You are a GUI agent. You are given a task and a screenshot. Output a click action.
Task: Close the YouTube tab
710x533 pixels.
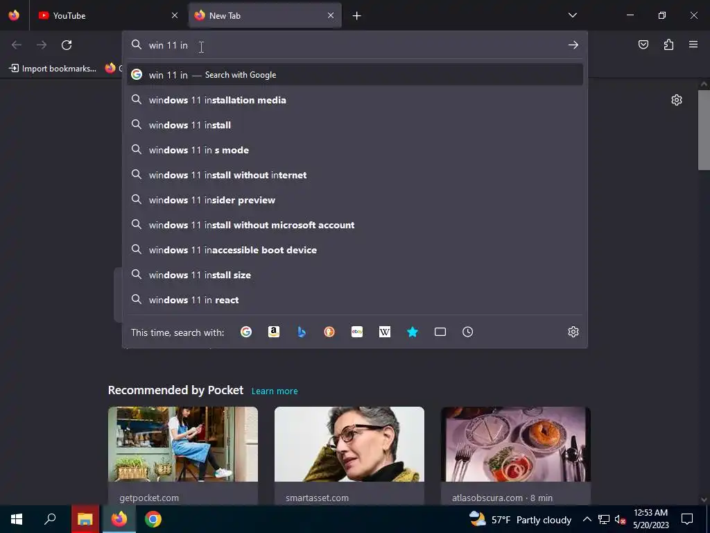[175, 15]
